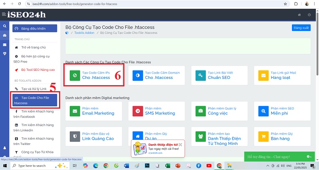Image resolution: width=319 pixels, height=170 pixels.
Task: Open YouTube from the taskbar
Action: (x=209, y=166)
